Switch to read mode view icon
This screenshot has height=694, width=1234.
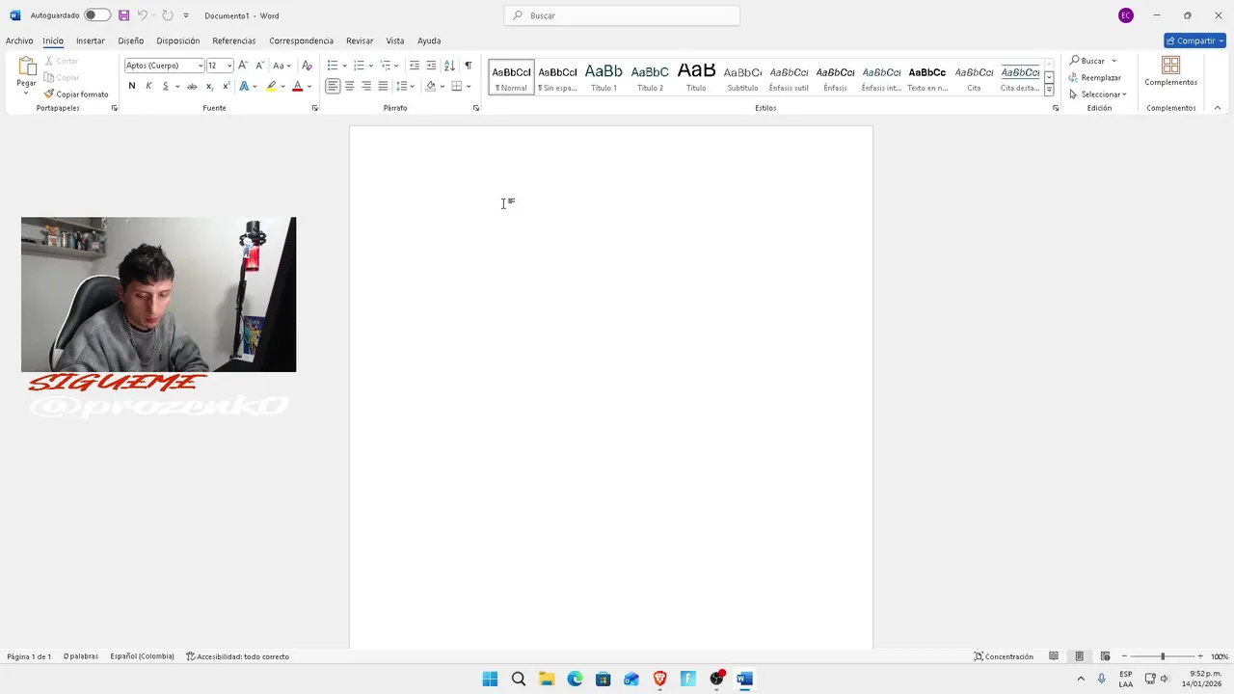coord(1054,656)
